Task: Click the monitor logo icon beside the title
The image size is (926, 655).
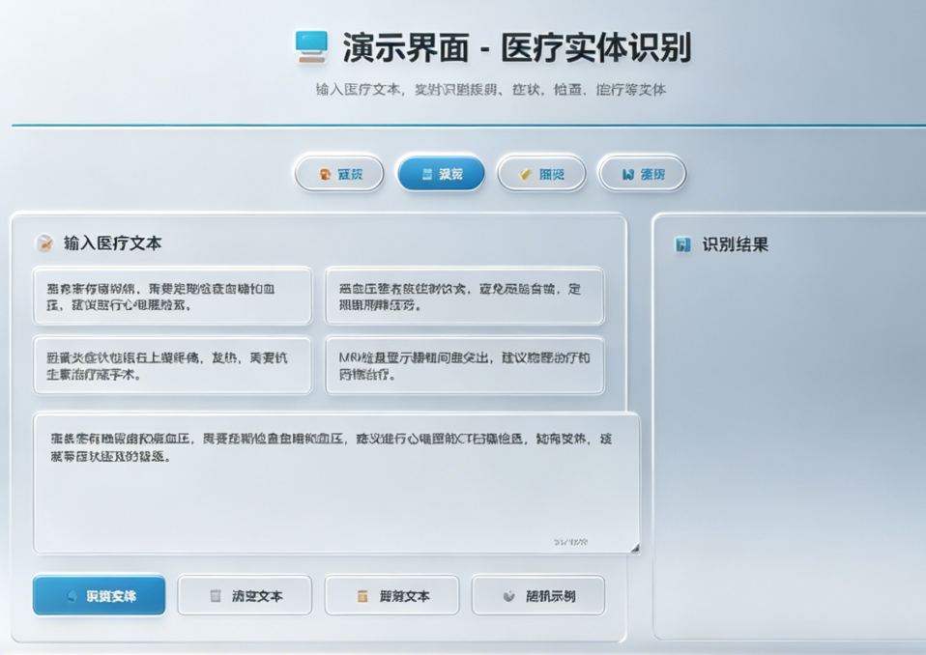Action: [x=311, y=46]
